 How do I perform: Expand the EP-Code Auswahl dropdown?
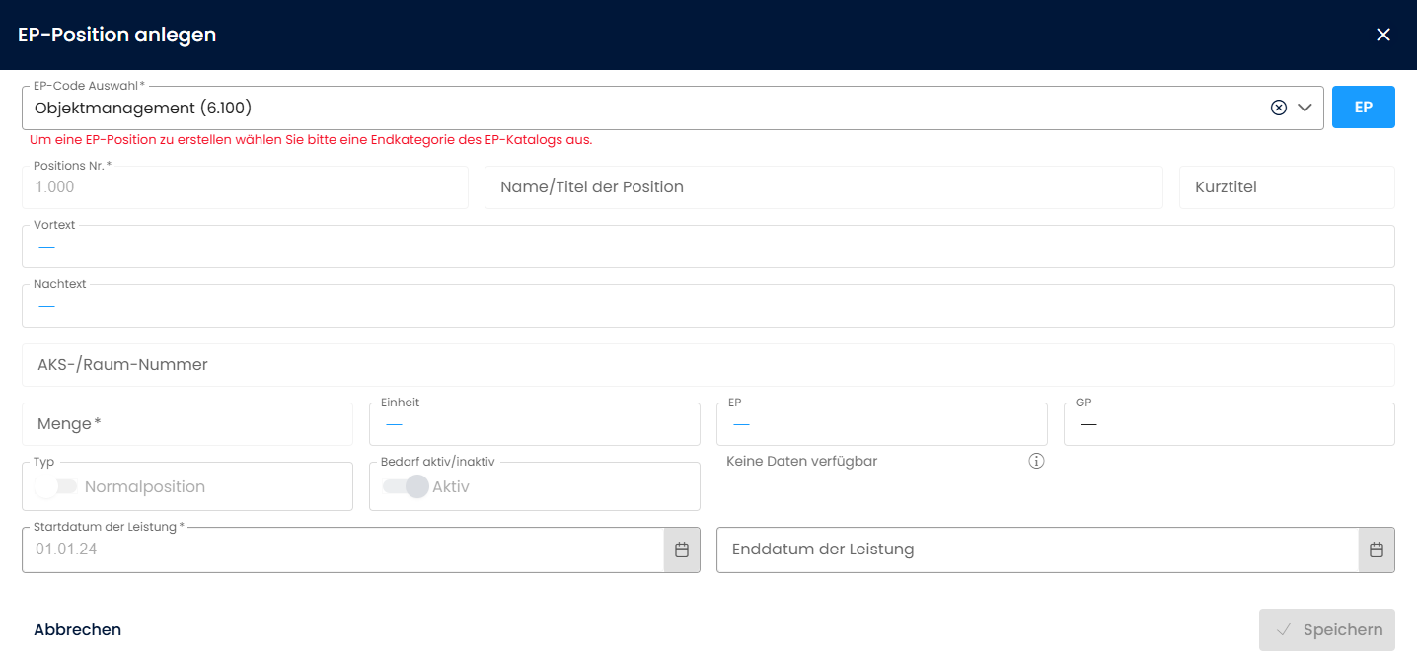click(1305, 108)
